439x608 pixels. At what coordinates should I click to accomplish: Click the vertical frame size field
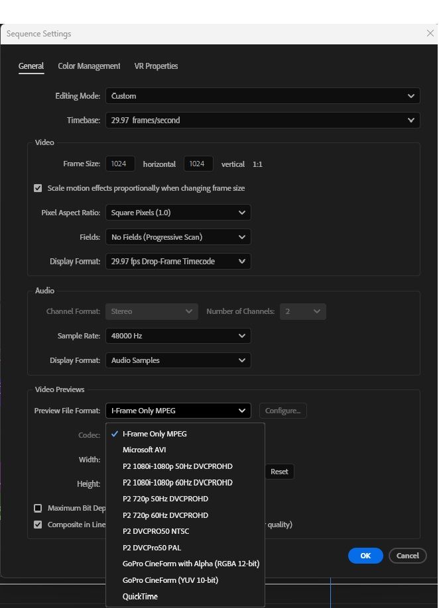tap(198, 164)
